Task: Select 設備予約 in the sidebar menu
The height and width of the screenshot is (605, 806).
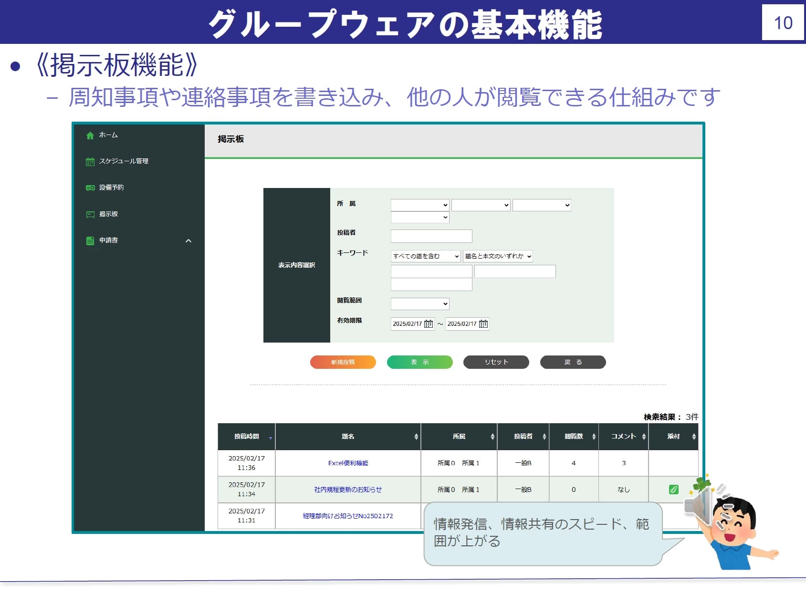Action: click(111, 188)
